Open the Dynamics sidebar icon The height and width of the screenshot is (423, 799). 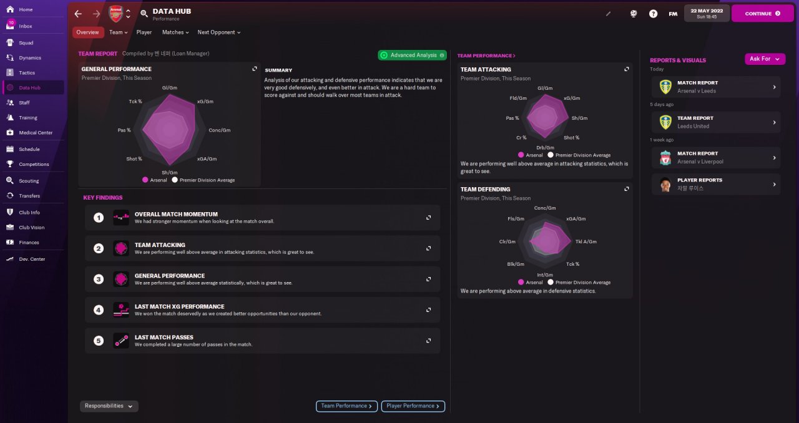click(x=10, y=58)
